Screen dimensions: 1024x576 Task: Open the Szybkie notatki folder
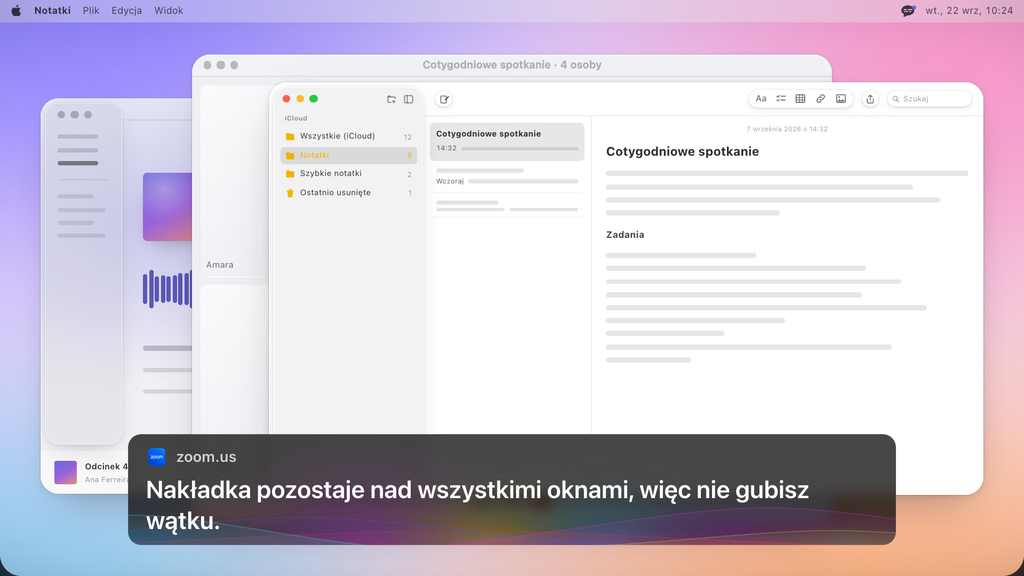tap(349, 174)
